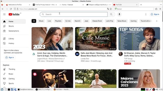Open the Mejores Canciones 2023 thumbnail

(139, 79)
